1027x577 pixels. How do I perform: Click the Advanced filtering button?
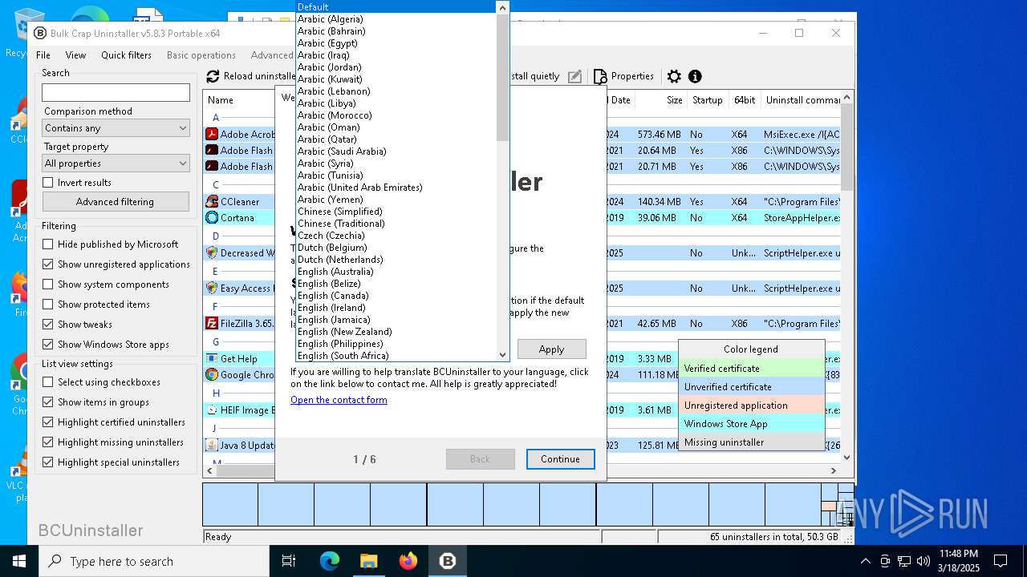pyautogui.click(x=116, y=202)
